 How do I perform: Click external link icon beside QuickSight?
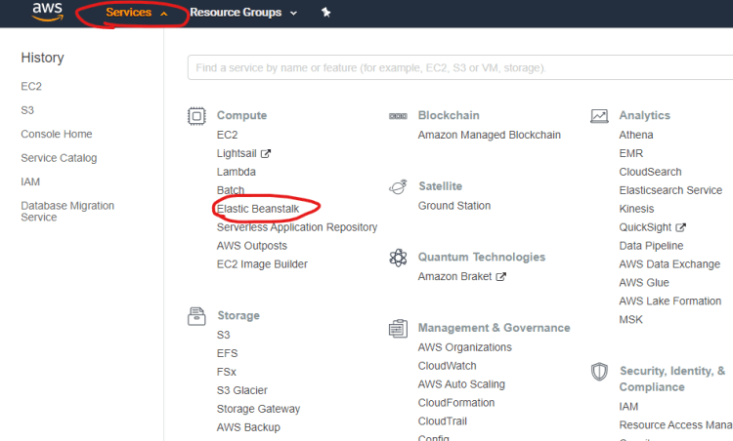click(x=680, y=227)
